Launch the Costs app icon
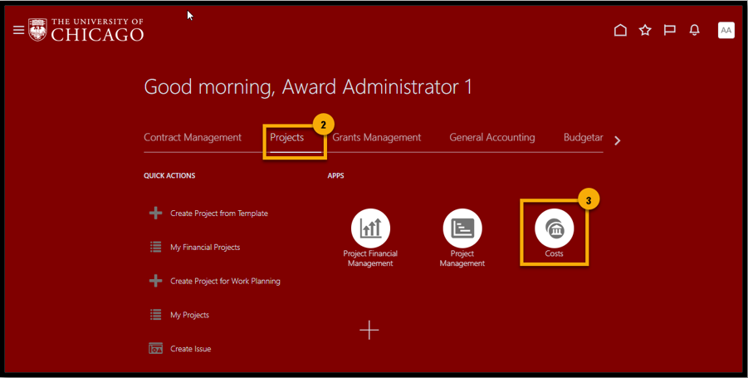The height and width of the screenshot is (378, 748). (555, 228)
